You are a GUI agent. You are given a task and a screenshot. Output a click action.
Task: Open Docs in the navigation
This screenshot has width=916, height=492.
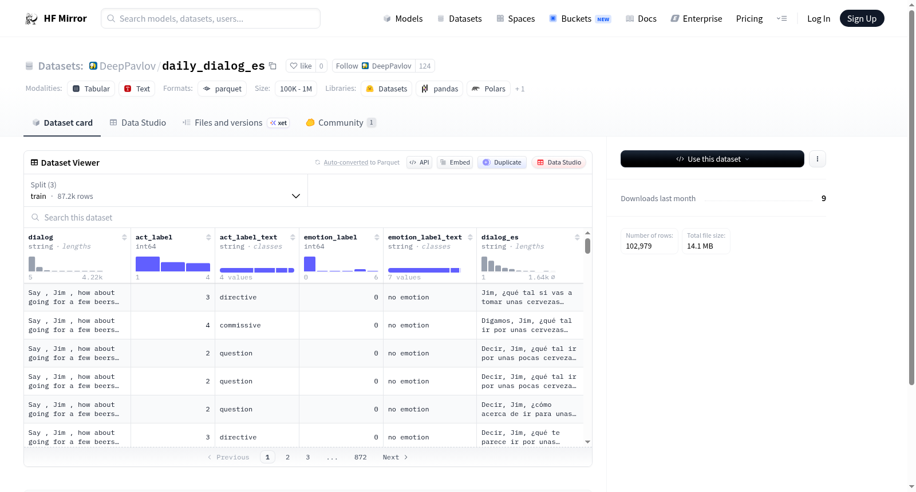tap(641, 19)
